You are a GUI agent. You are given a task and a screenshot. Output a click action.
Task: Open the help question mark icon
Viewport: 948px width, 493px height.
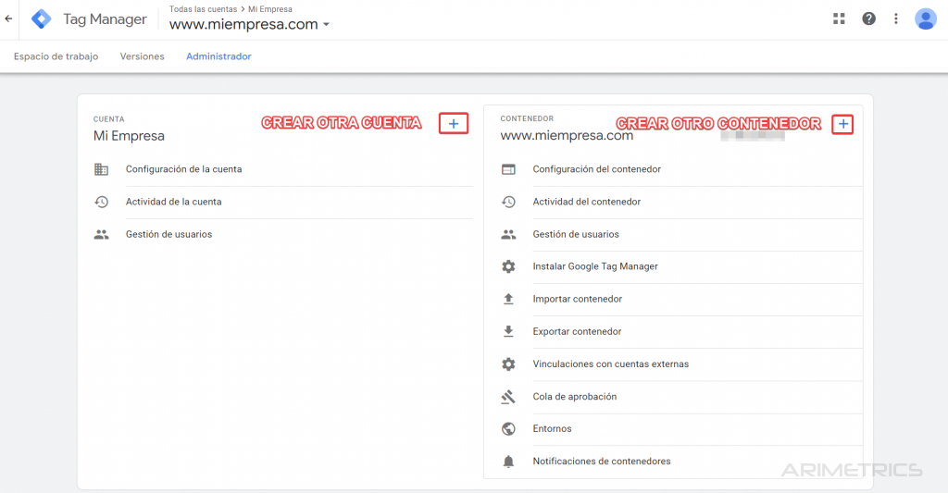[x=868, y=18]
